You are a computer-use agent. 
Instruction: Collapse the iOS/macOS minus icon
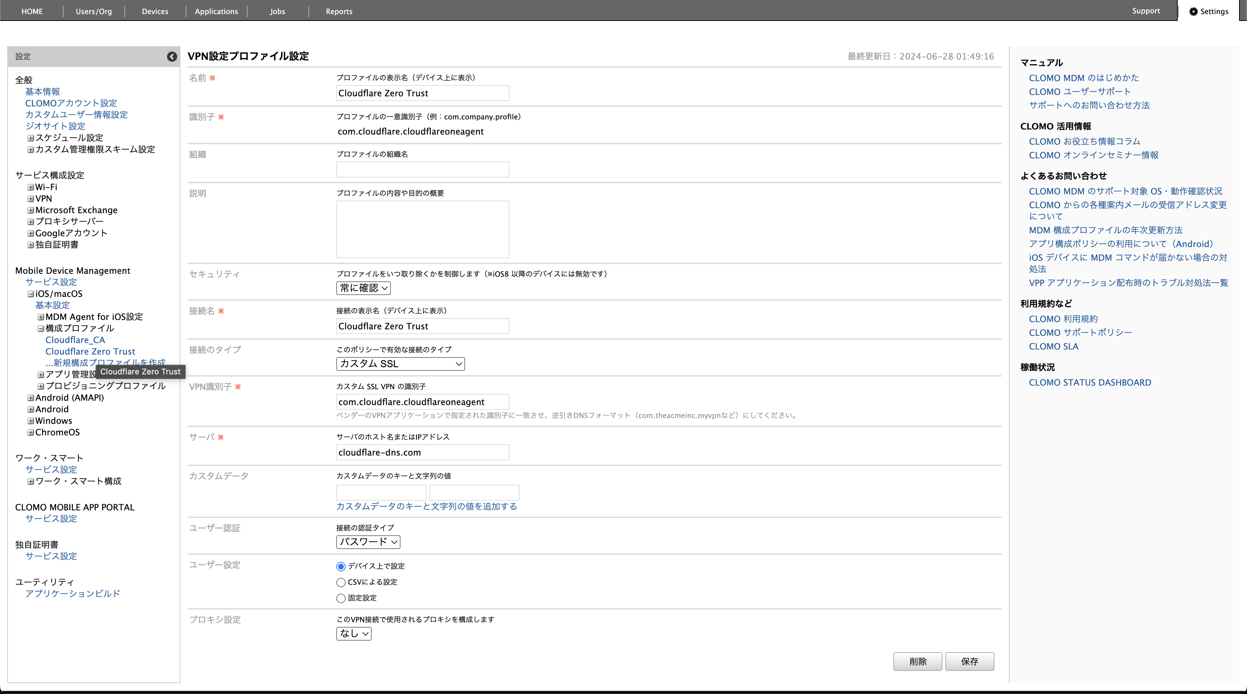point(31,294)
